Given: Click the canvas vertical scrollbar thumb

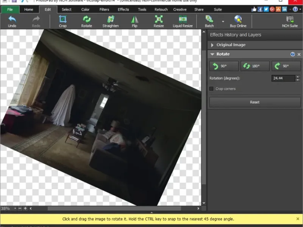Looking at the screenshot, I should (204, 117).
